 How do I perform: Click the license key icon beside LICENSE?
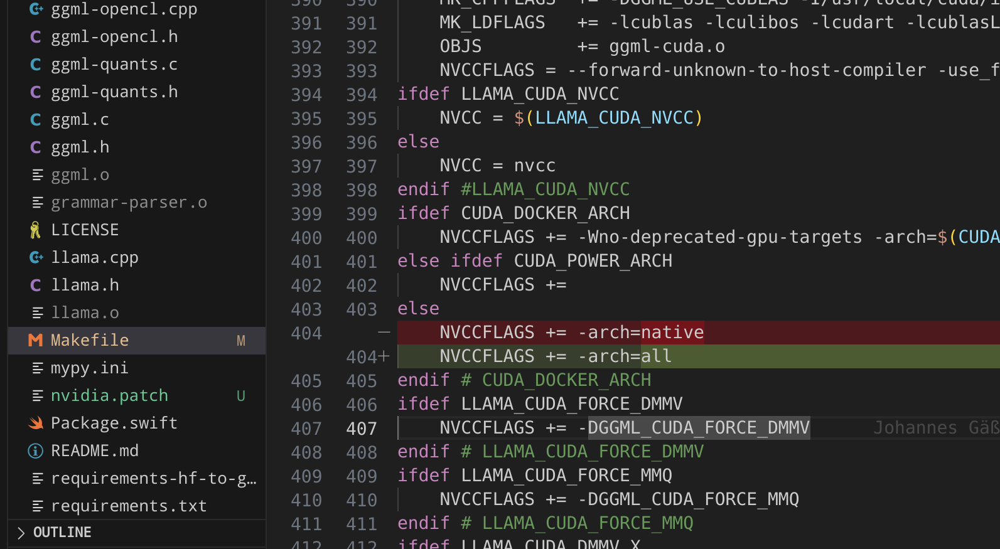[x=36, y=230]
